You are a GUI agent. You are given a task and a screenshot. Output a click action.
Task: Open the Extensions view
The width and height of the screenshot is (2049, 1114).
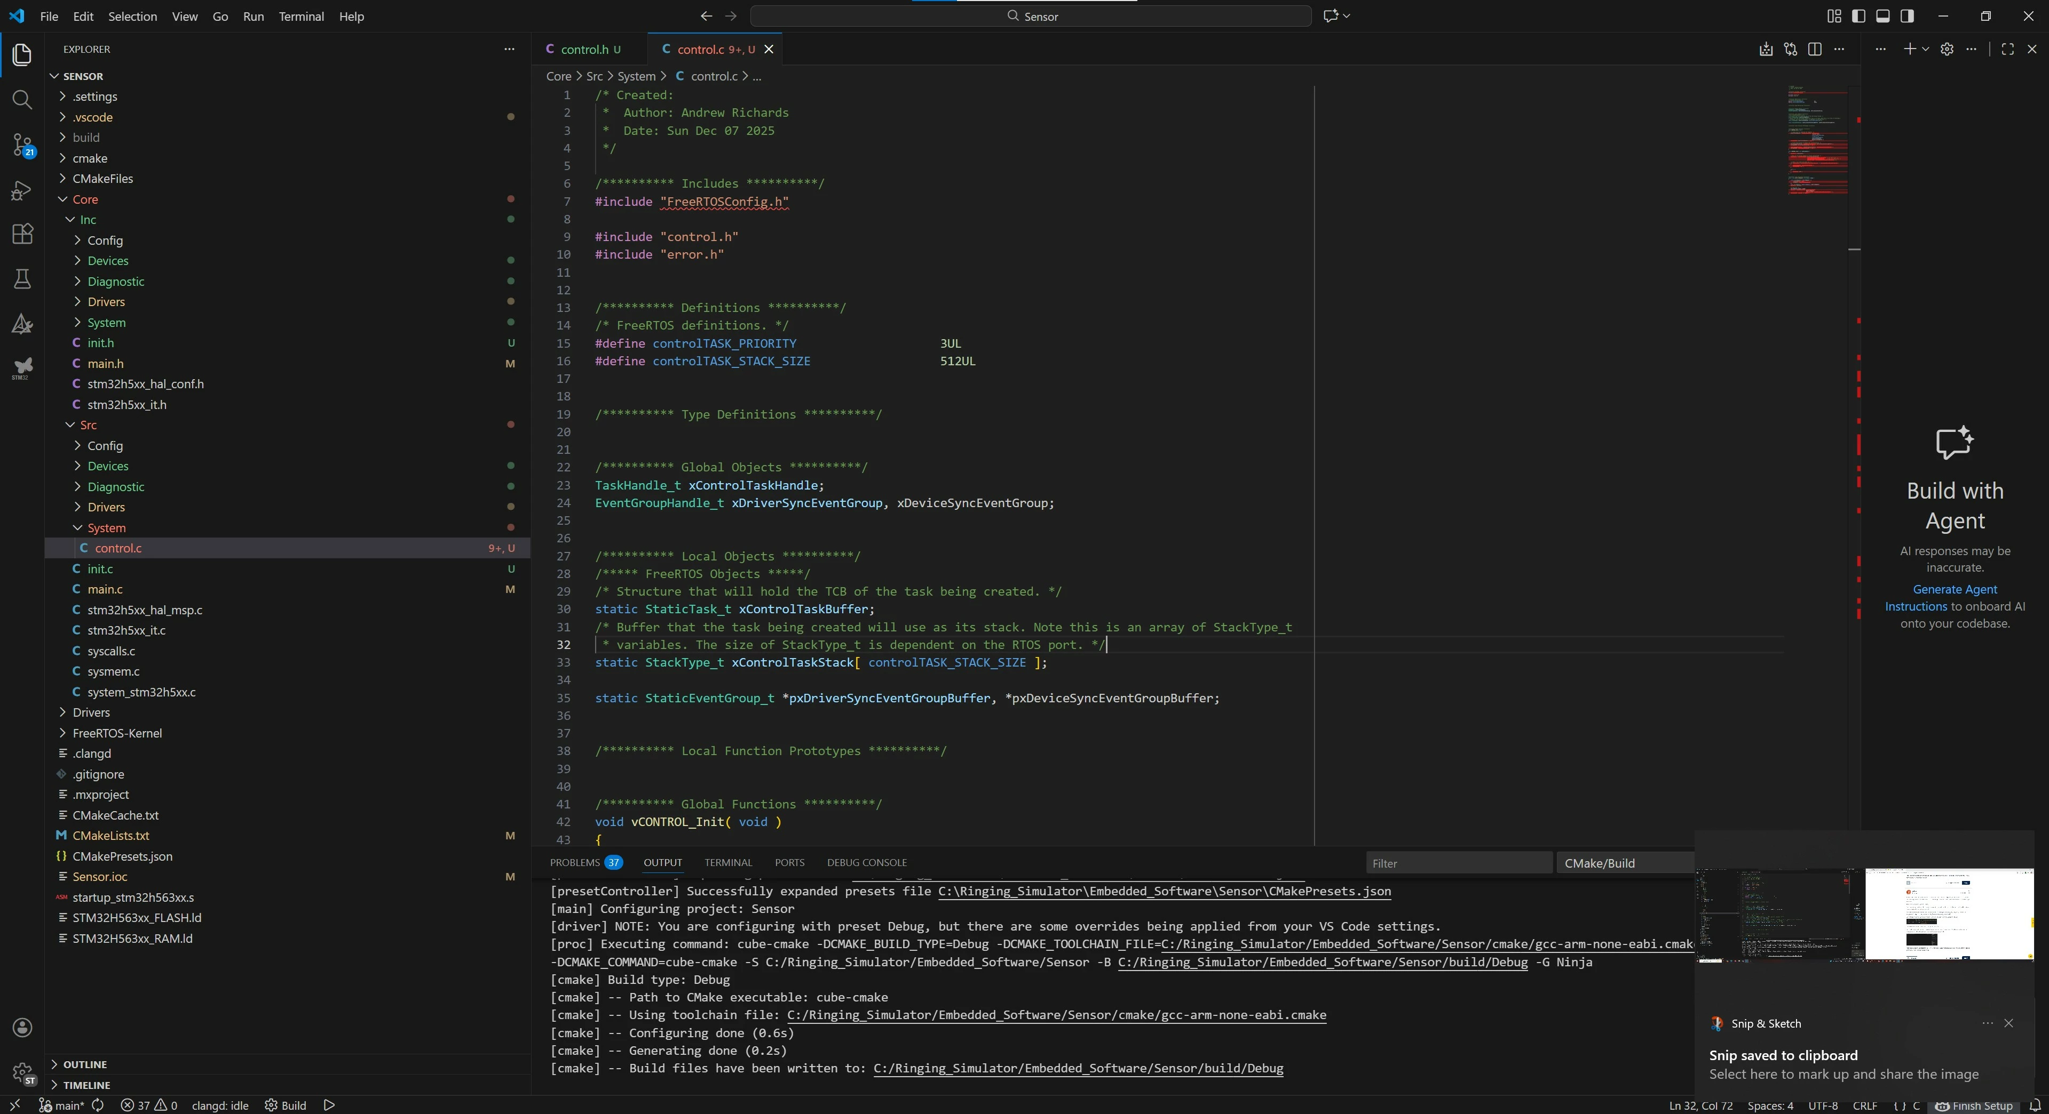pos(22,235)
